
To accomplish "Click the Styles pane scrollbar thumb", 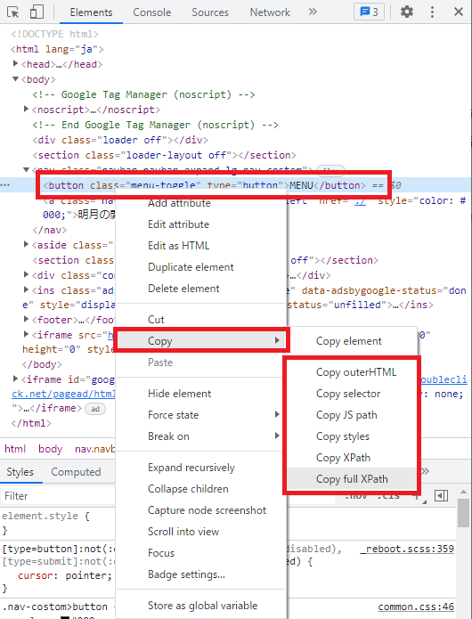I will click(463, 512).
